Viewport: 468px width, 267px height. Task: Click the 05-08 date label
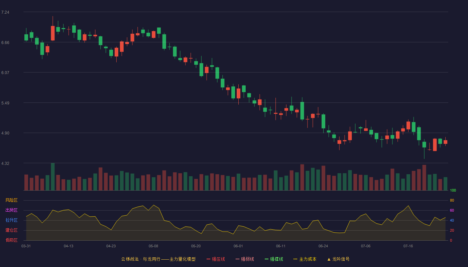(153, 246)
